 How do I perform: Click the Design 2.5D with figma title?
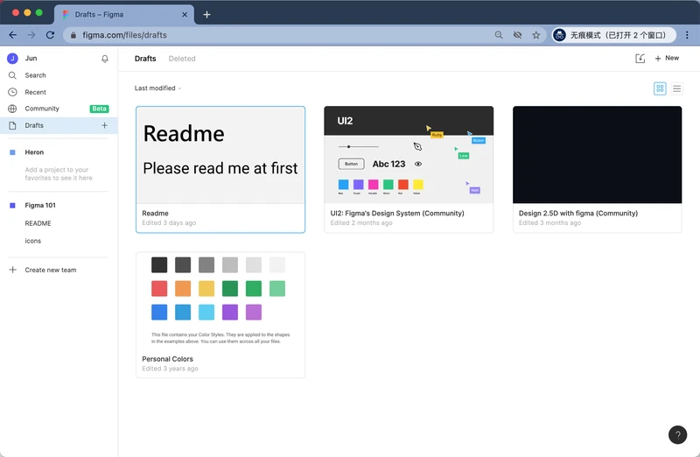[578, 214]
